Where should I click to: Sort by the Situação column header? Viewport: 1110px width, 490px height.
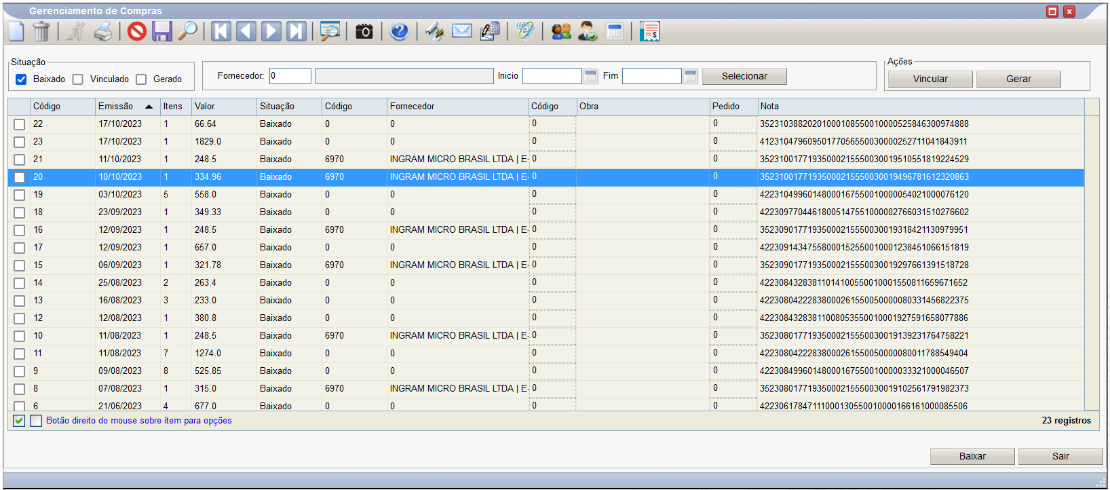(x=289, y=107)
